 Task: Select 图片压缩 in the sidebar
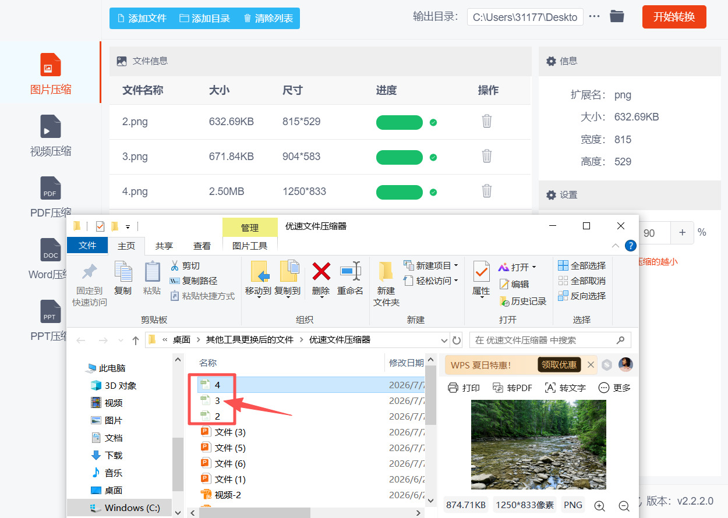(51, 73)
